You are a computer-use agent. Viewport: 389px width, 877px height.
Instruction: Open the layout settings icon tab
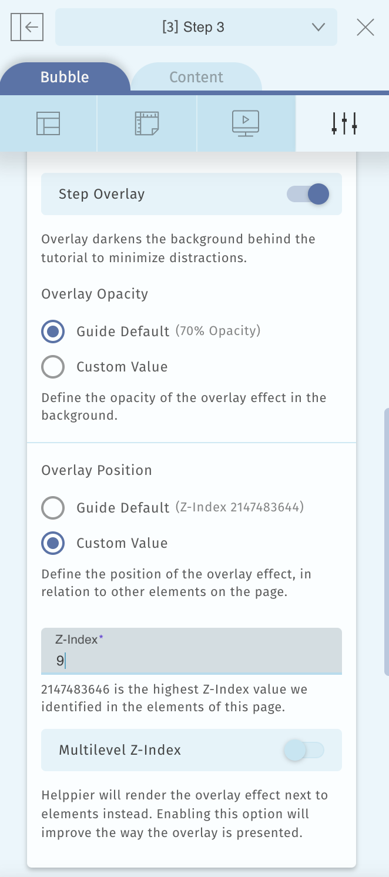click(48, 123)
